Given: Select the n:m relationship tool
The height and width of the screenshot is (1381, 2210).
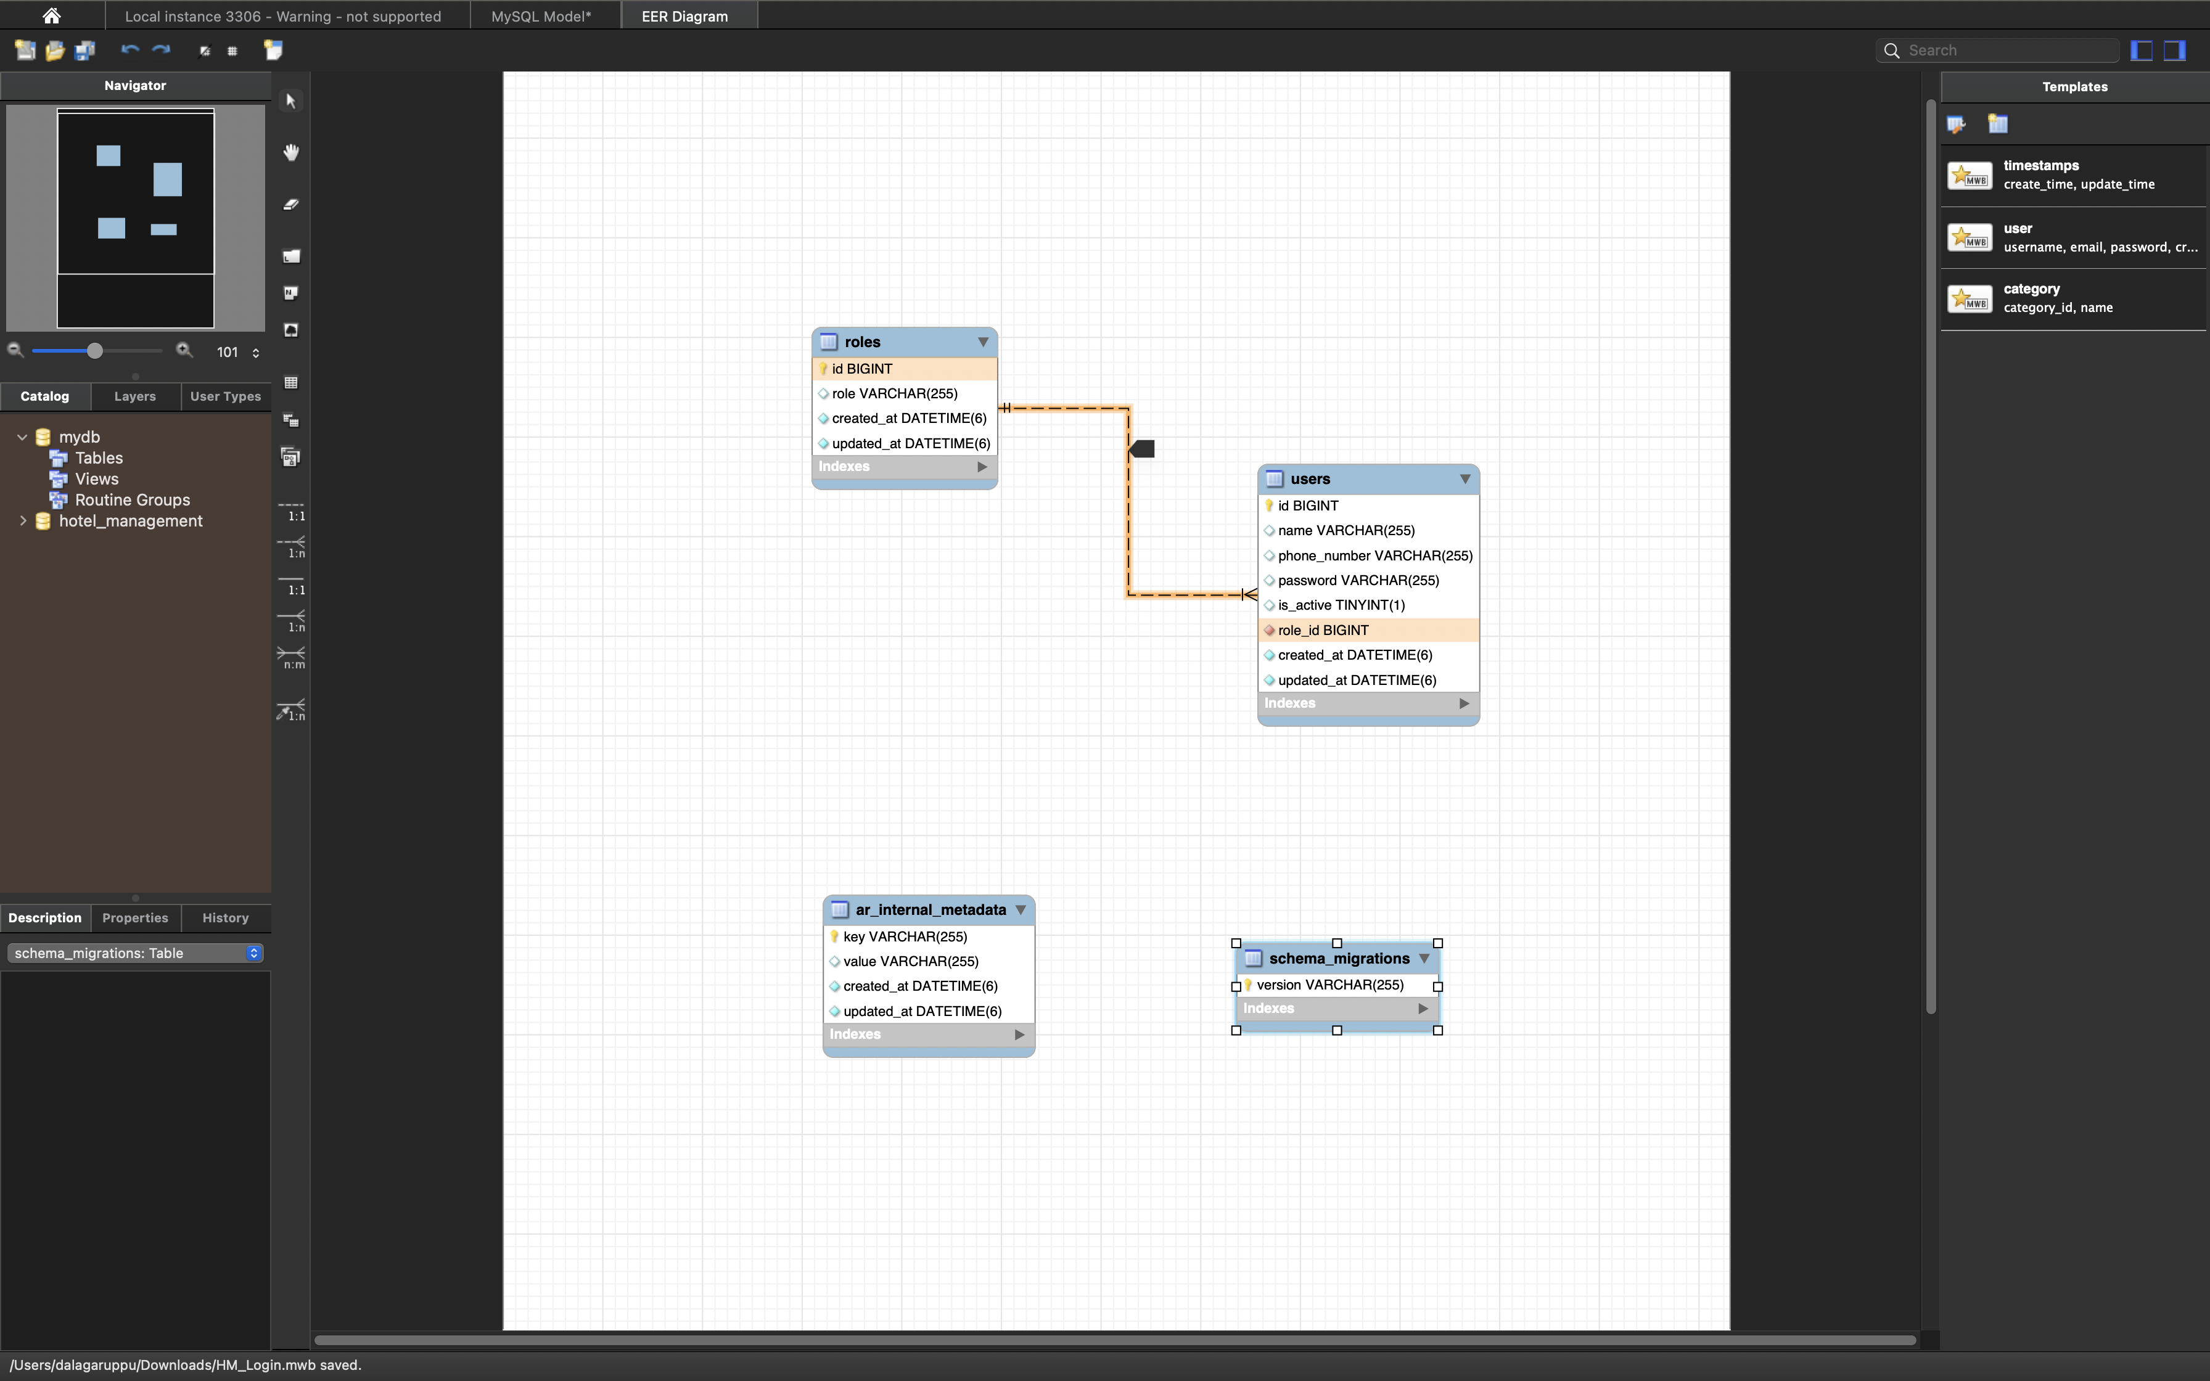Looking at the screenshot, I should [291, 656].
